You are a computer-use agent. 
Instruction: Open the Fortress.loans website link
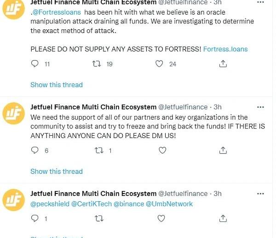click(225, 49)
